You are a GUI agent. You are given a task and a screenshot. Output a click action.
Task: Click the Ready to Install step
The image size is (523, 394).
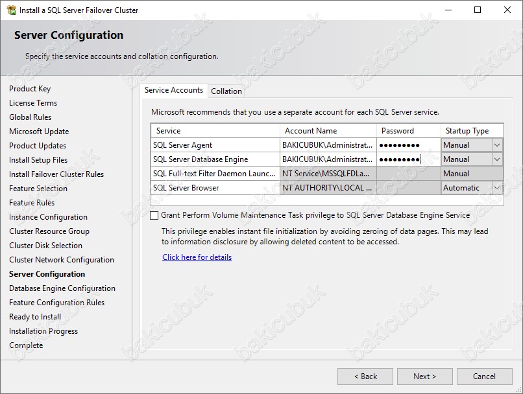click(35, 317)
